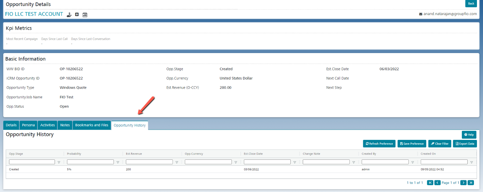The height and width of the screenshot is (192, 483).
Task: Open filter menu for Change Note column
Action: (x=354, y=162)
